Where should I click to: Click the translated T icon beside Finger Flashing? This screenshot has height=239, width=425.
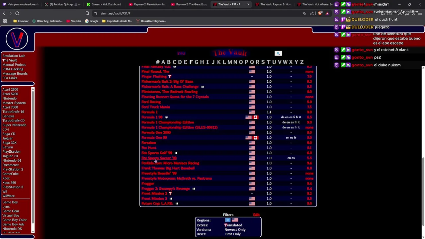tap(170, 76)
